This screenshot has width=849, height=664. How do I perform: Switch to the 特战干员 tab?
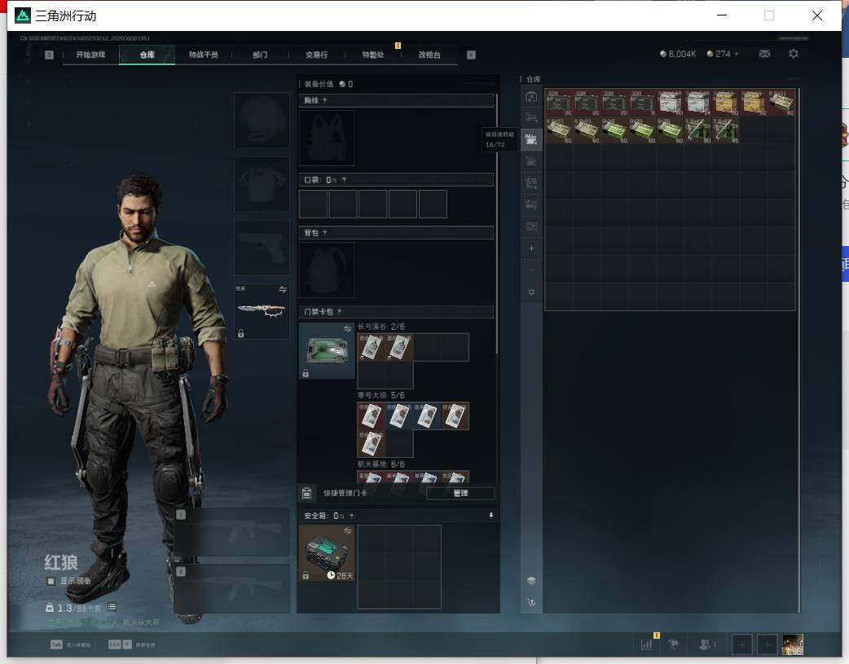tap(204, 55)
